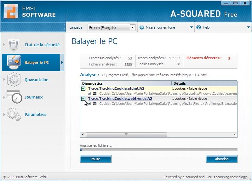Click the cookie file icon under webtrends entry

(95, 104)
